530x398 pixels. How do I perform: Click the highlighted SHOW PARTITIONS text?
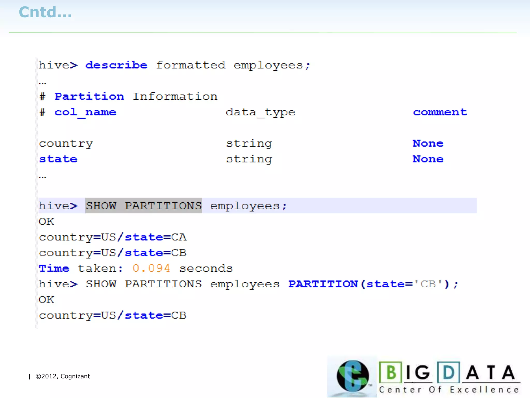point(144,206)
